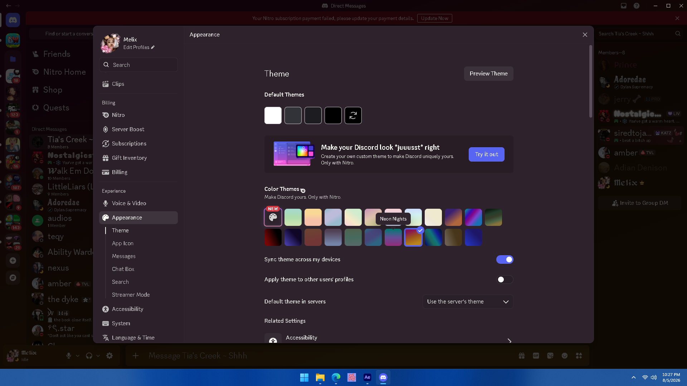This screenshot has width=687, height=386.
Task: Click the System keyboard icon
Action: [106, 323]
